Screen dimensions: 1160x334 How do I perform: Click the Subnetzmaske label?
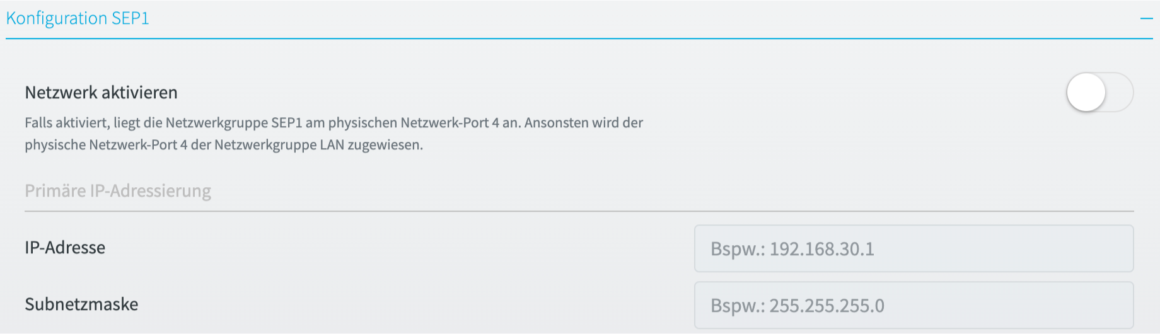pos(81,304)
